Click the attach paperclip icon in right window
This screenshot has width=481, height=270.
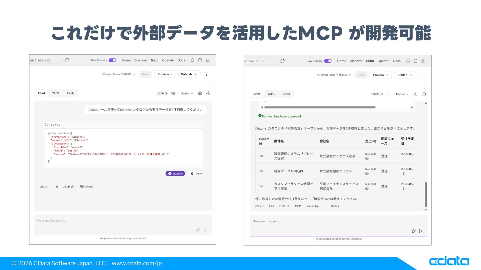click(413, 231)
